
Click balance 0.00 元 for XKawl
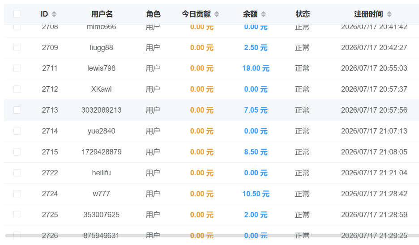(x=256, y=89)
